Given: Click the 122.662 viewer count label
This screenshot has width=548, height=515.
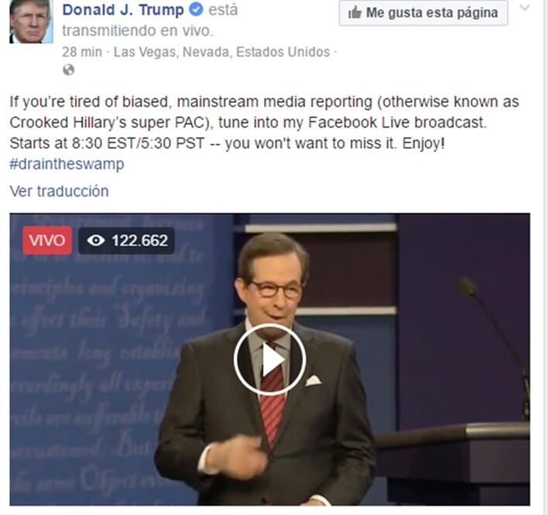Looking at the screenshot, I should (139, 240).
